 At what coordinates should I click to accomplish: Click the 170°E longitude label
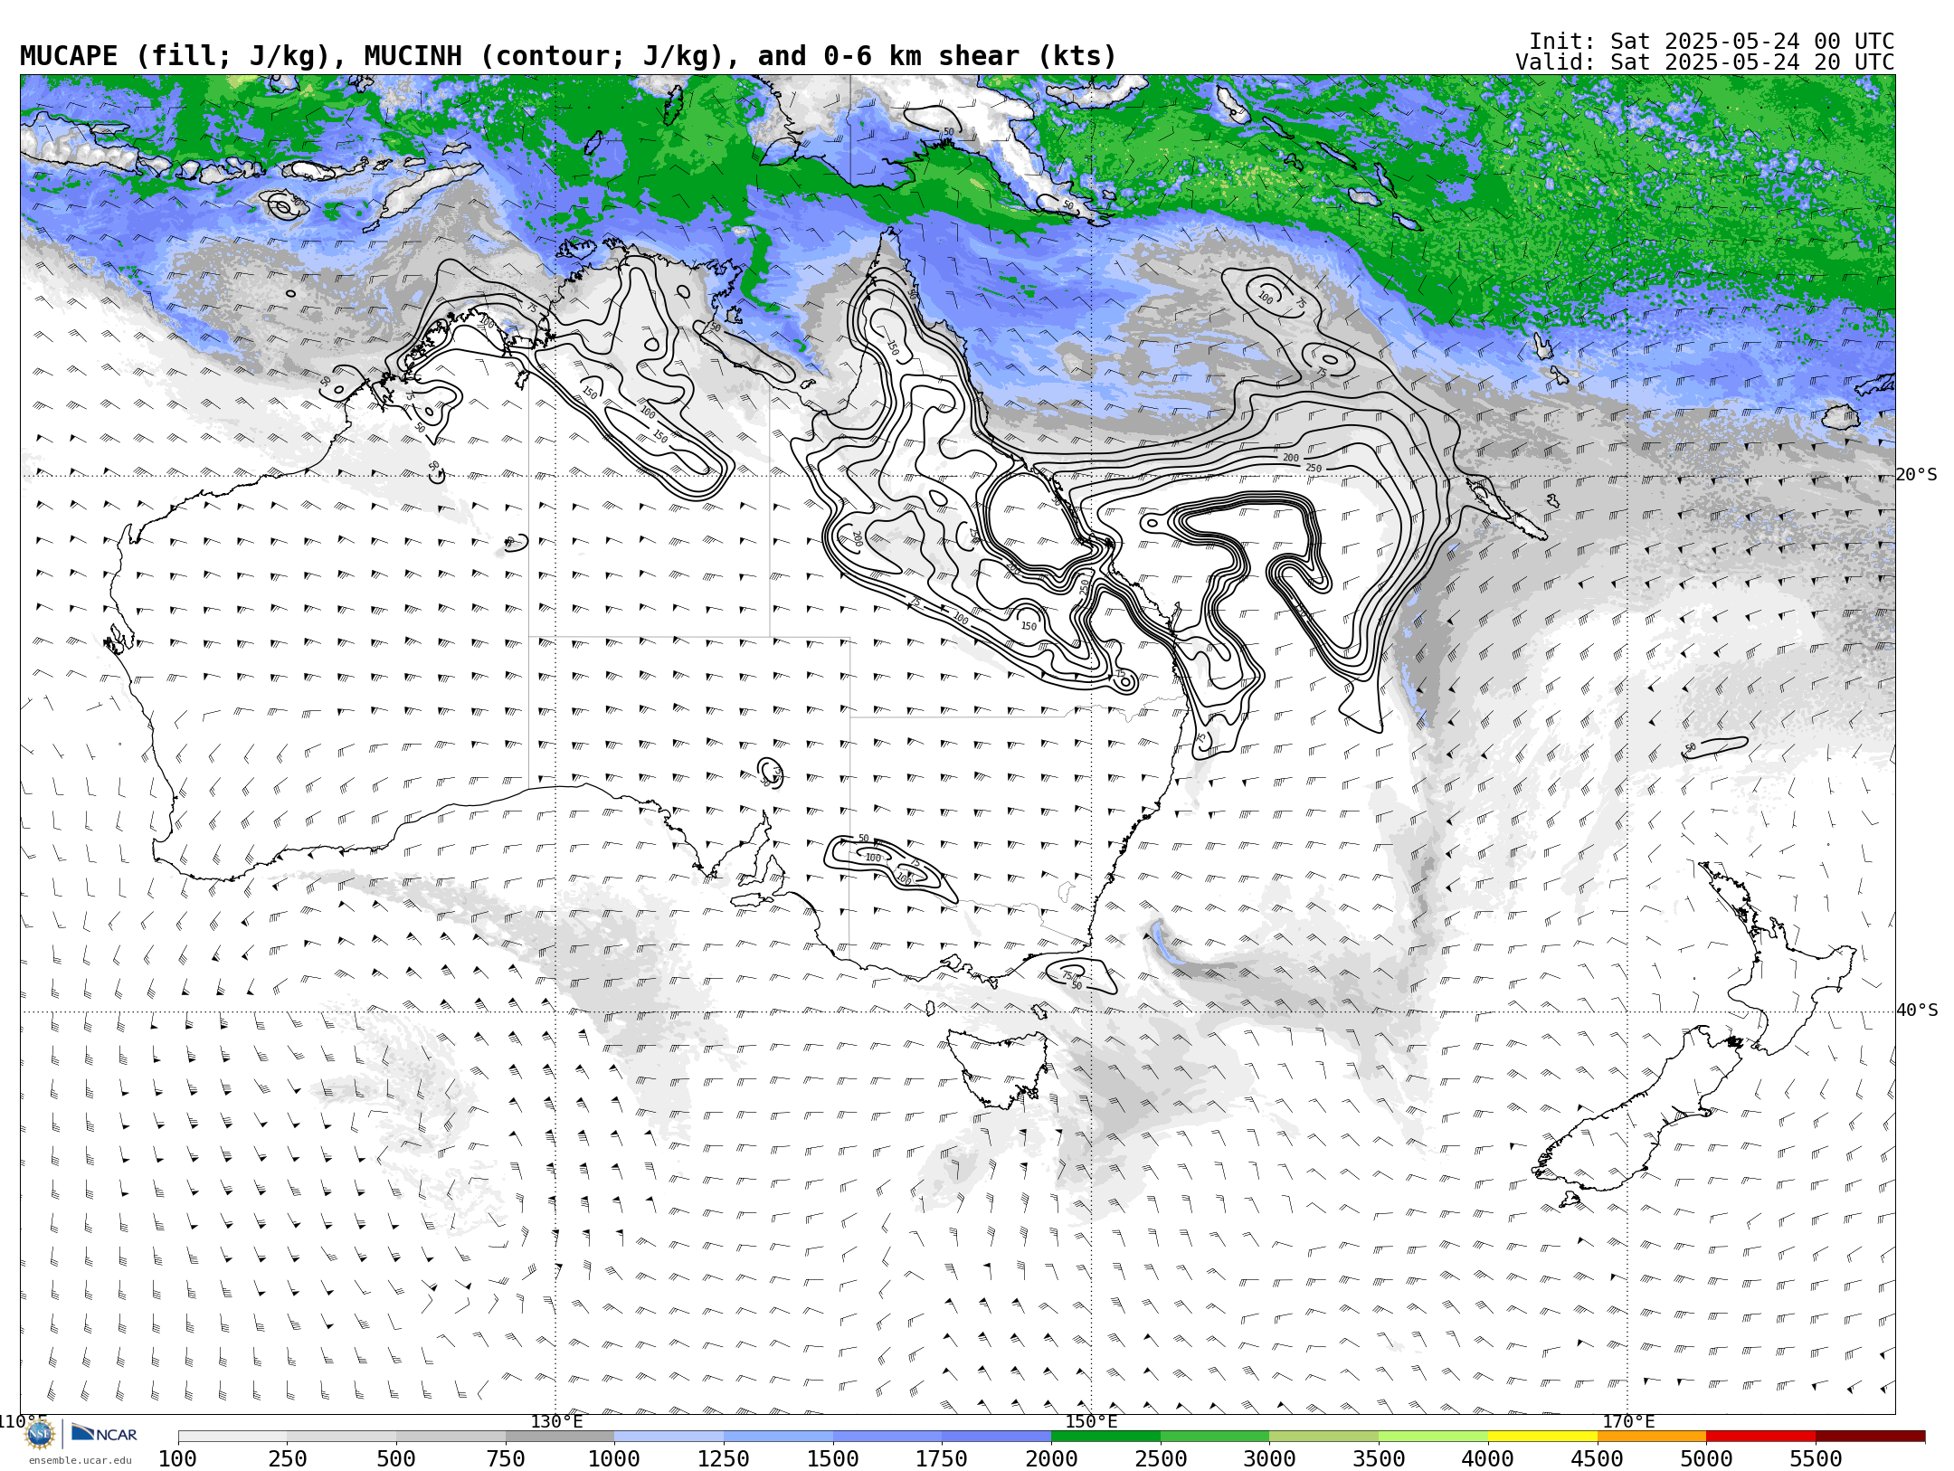[1628, 1421]
